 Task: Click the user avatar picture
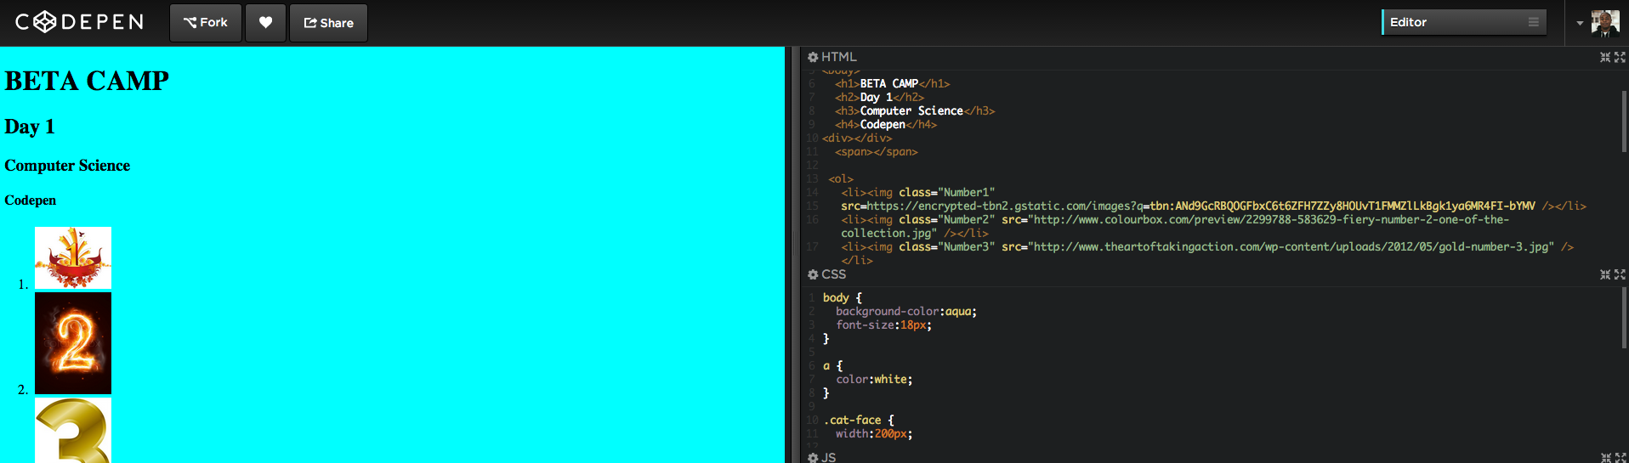tap(1605, 24)
